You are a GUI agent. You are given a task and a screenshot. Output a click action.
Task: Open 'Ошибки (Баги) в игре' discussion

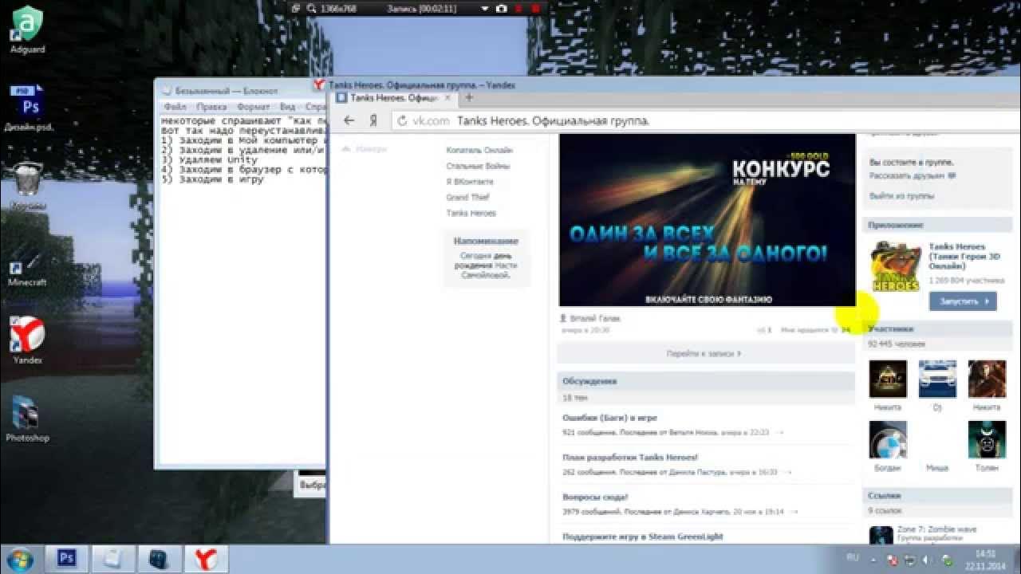609,418
